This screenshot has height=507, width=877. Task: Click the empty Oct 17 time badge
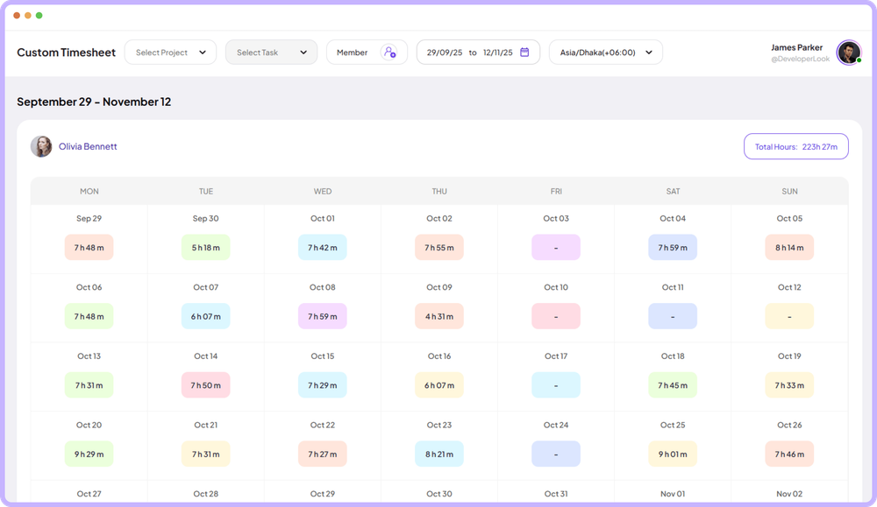pyautogui.click(x=556, y=385)
